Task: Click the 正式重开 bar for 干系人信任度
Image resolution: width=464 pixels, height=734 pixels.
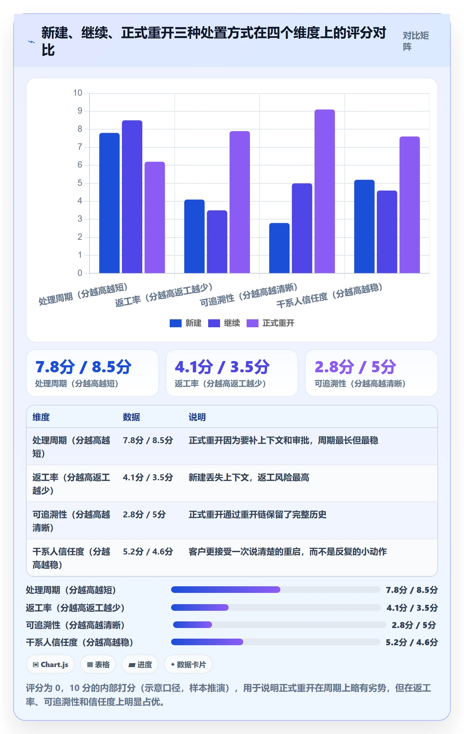Action: click(410, 205)
